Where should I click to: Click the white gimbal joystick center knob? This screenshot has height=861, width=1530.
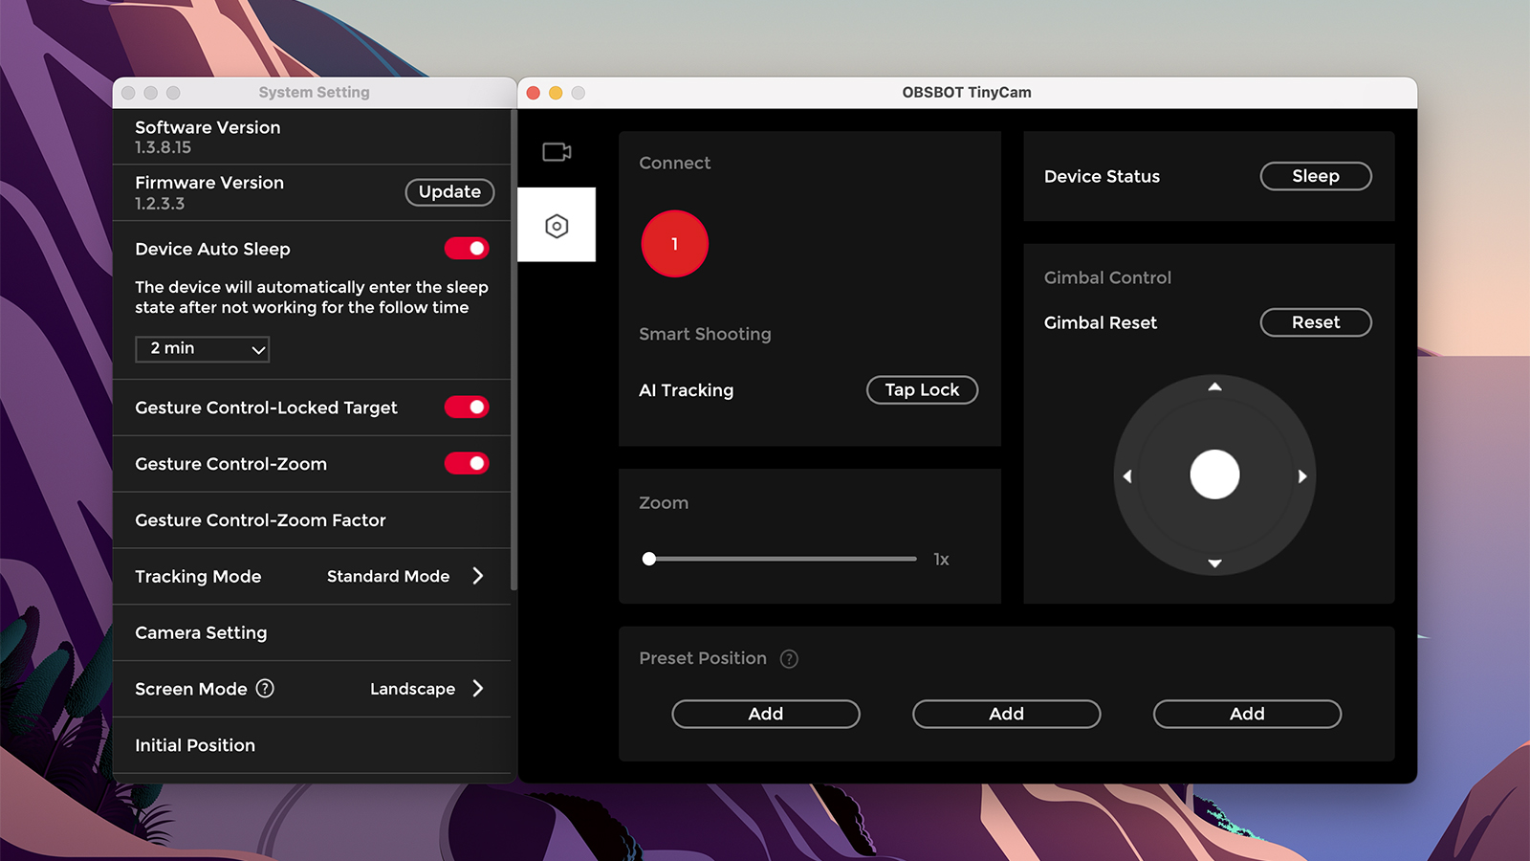point(1214,475)
